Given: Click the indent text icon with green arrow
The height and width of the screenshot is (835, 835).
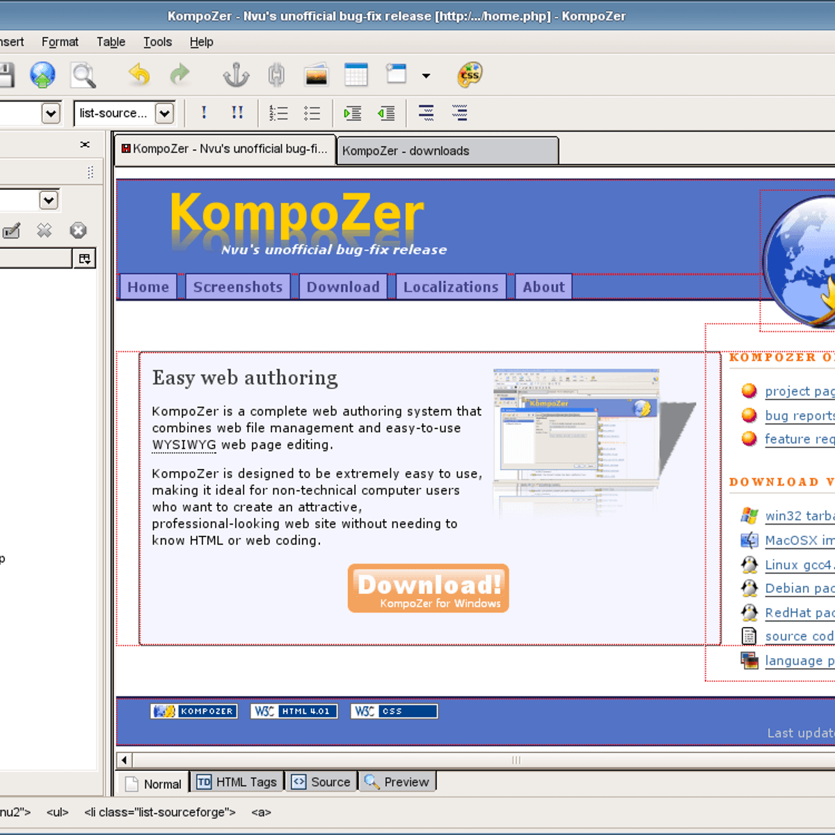Looking at the screenshot, I should tap(352, 113).
